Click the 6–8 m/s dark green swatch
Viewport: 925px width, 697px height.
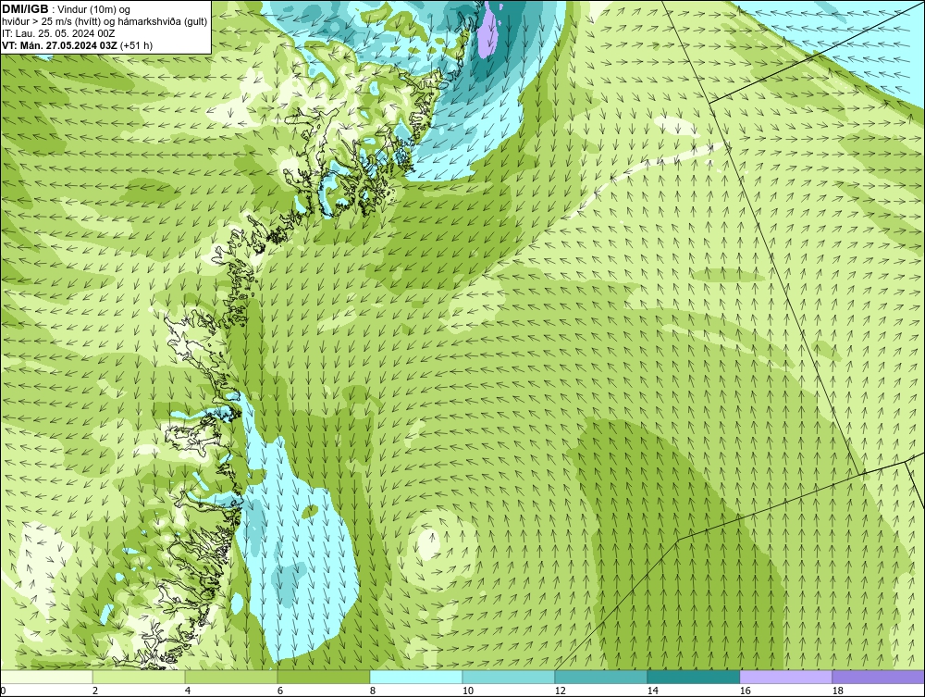click(x=323, y=677)
